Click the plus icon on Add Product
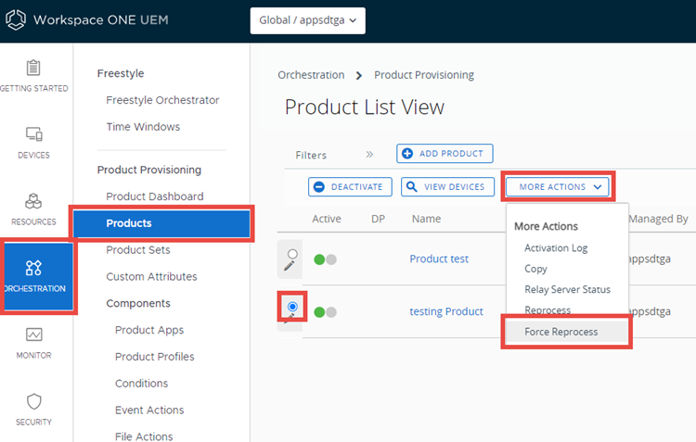 tap(407, 154)
